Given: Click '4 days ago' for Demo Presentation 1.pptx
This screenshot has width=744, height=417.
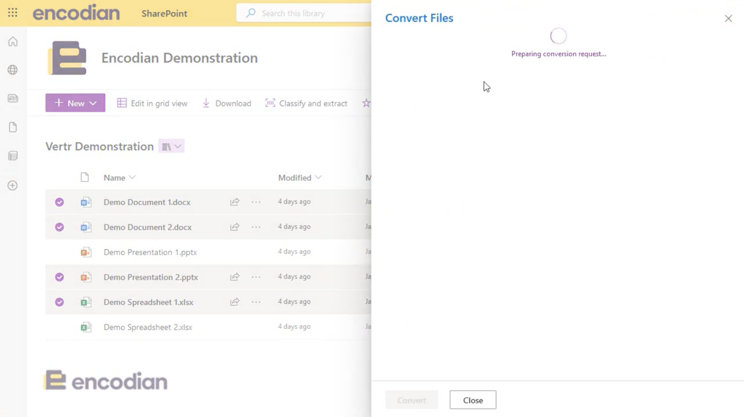Looking at the screenshot, I should pyautogui.click(x=294, y=252).
